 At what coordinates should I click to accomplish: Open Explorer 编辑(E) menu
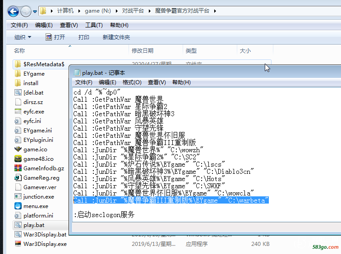[44, 25]
